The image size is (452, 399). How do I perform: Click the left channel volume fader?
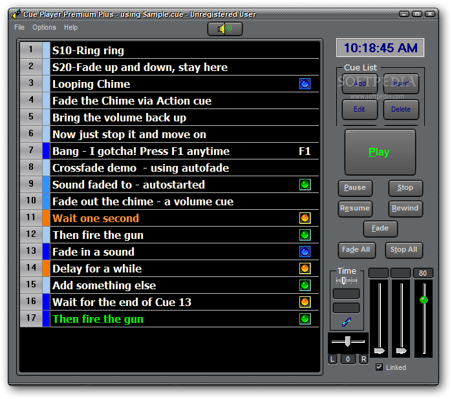click(380, 351)
